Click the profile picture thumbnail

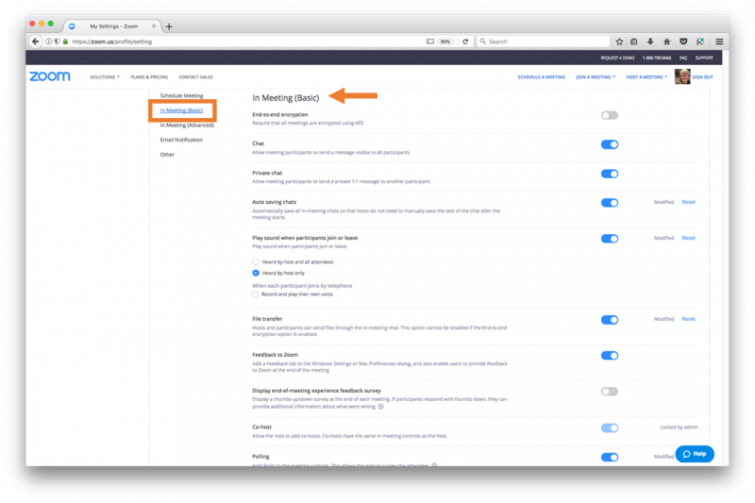(x=681, y=76)
